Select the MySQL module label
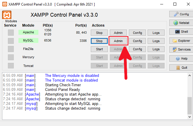The width and height of the screenshot is (193, 126). (28, 41)
